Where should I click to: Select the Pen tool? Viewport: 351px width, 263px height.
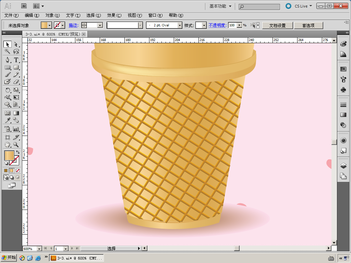coord(8,60)
